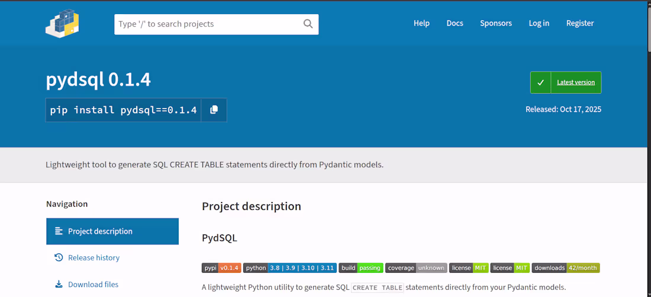
Task: Click the Project description heading
Action: (x=251, y=206)
